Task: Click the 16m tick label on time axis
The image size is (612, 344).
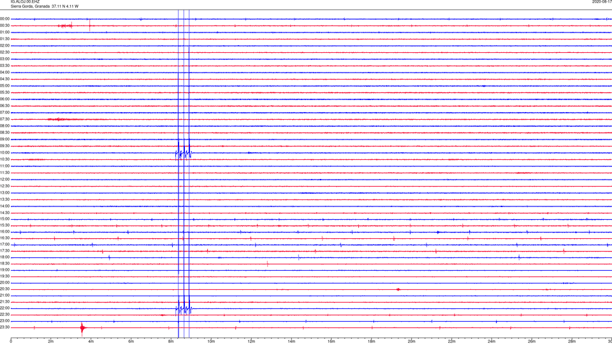Action: click(x=331, y=341)
